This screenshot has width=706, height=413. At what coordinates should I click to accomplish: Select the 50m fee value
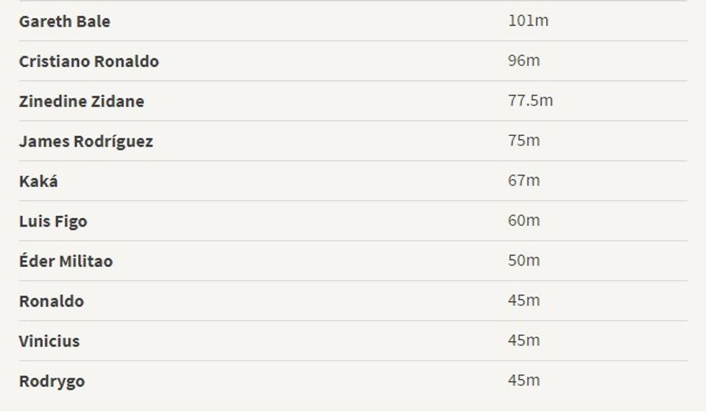(x=524, y=260)
